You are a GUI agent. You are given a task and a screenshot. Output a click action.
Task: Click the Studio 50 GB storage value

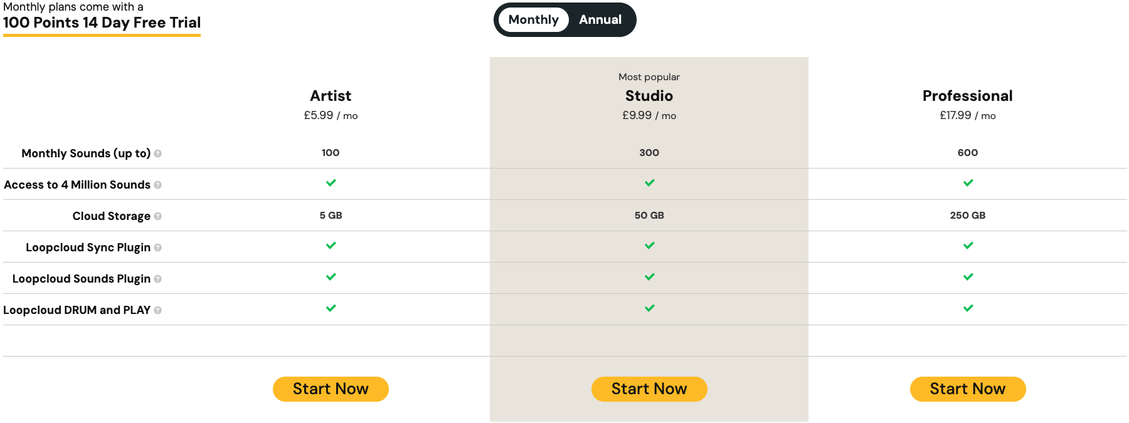point(649,216)
